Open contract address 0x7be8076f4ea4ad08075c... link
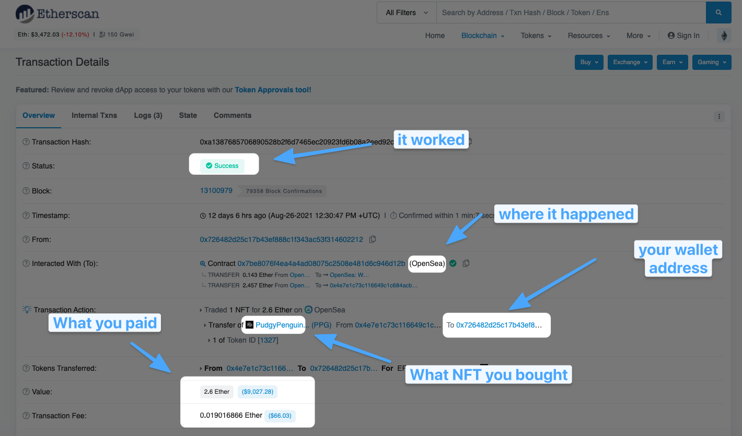The image size is (742, 436). tap(321, 263)
